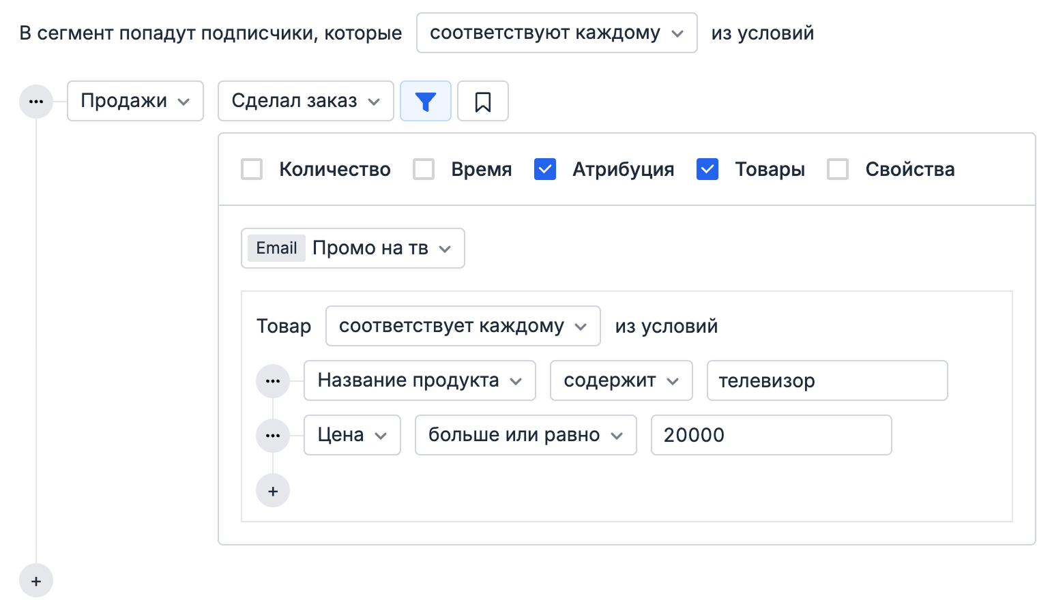1052x615 pixels.
Task: Open the ellipsis menu for Название продукта row
Action: (273, 380)
